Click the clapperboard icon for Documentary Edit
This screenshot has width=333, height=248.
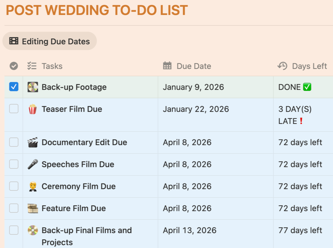(33, 142)
